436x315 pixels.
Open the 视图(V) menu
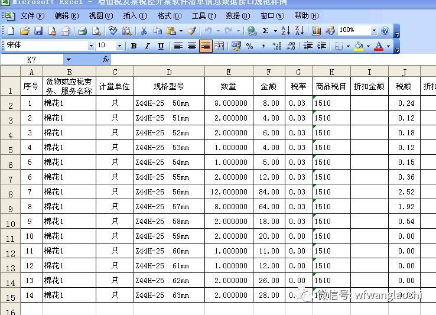point(100,16)
